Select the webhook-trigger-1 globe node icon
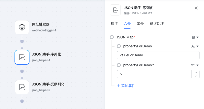 click(22, 27)
